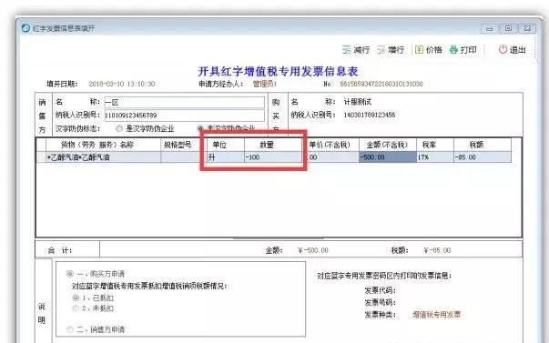Click the buyer tax ID 140301789123456
Viewport: 549px width, 343px height.
coord(370,115)
